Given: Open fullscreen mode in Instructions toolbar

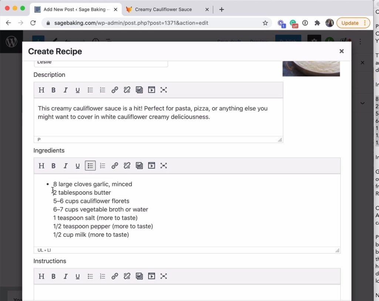Looking at the screenshot, I should pos(164,276).
